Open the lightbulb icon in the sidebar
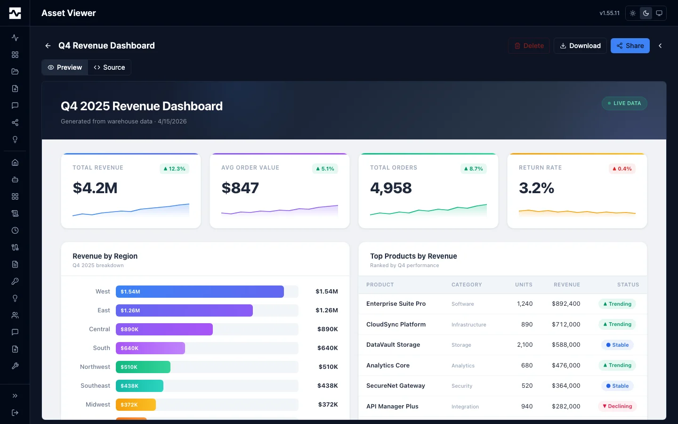Screen dimensions: 678x424 pos(15,139)
